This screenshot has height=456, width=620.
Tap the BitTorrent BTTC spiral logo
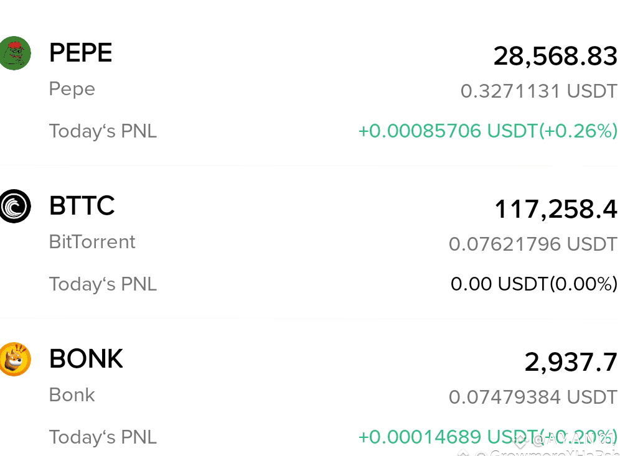pyautogui.click(x=15, y=207)
